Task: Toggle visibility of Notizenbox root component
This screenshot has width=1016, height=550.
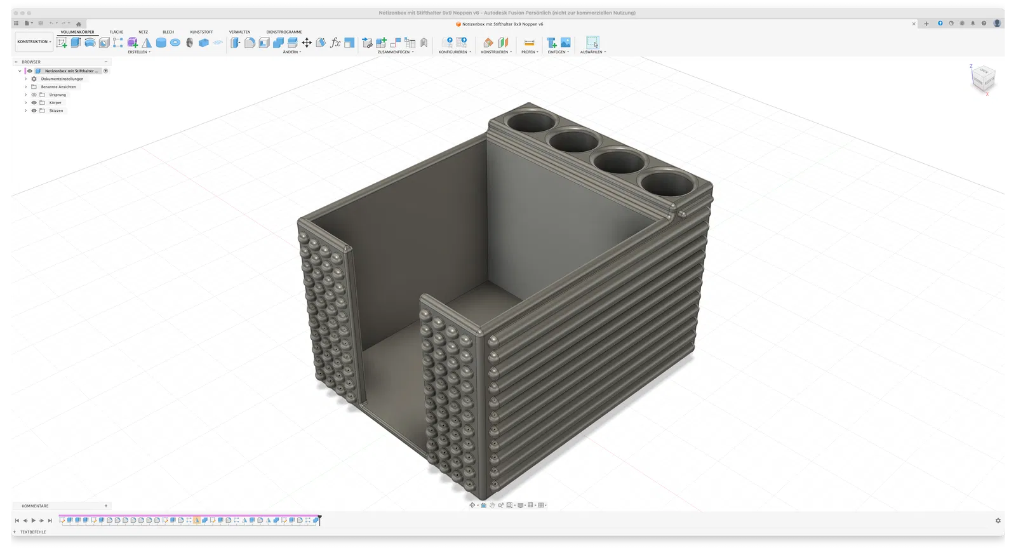Action: 29,71
